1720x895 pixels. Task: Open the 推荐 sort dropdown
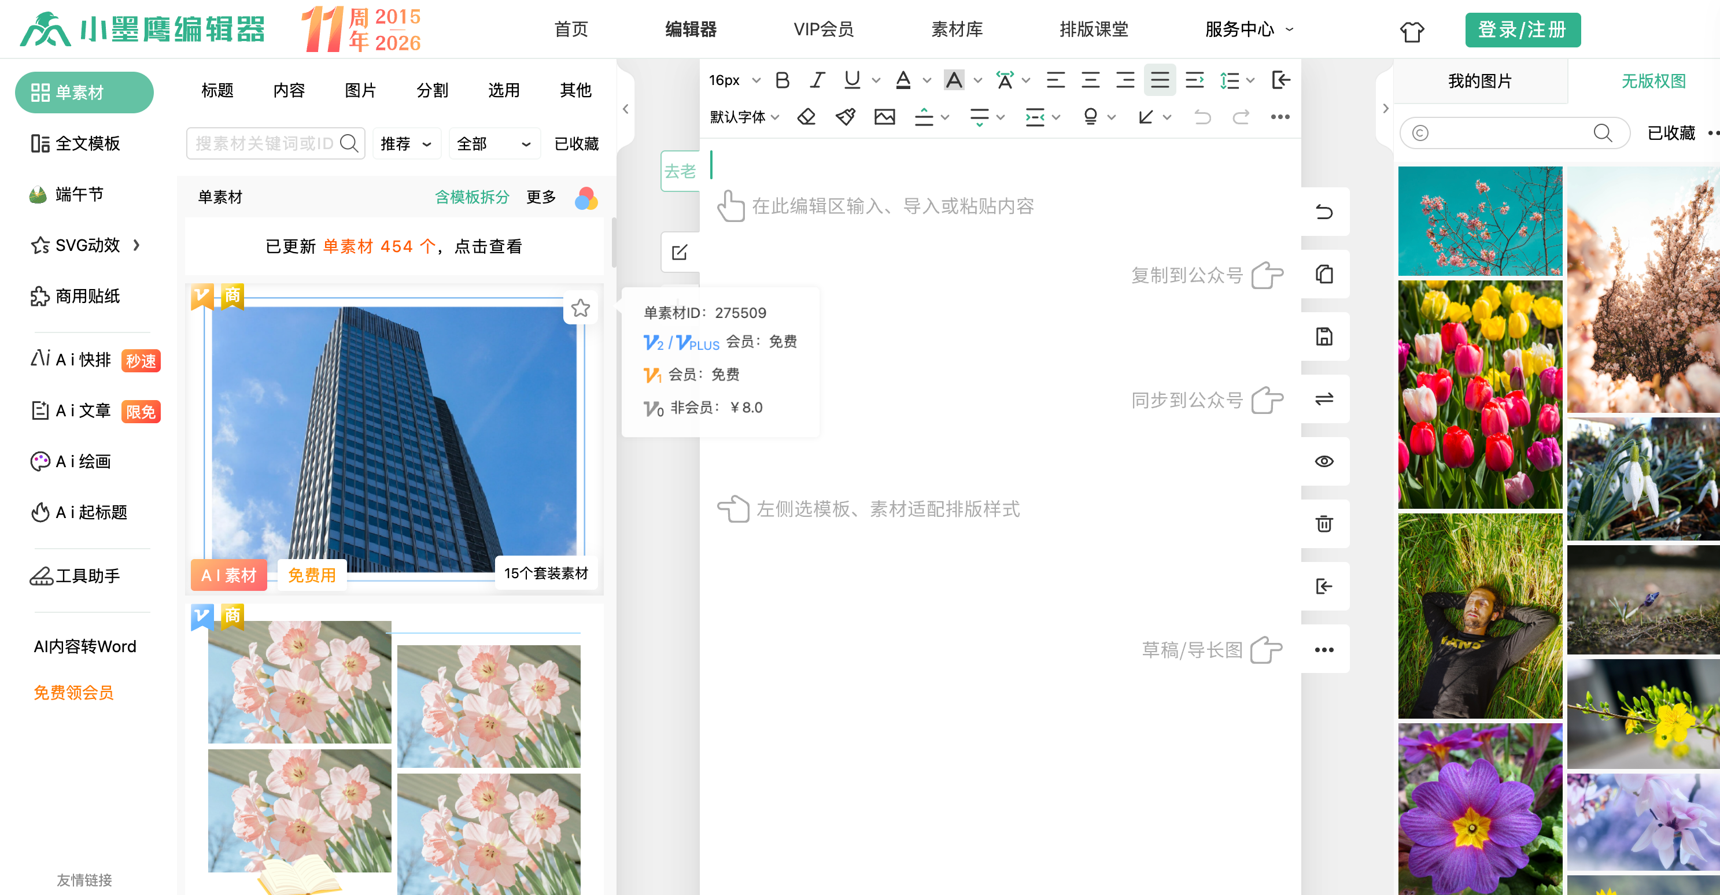tap(406, 143)
